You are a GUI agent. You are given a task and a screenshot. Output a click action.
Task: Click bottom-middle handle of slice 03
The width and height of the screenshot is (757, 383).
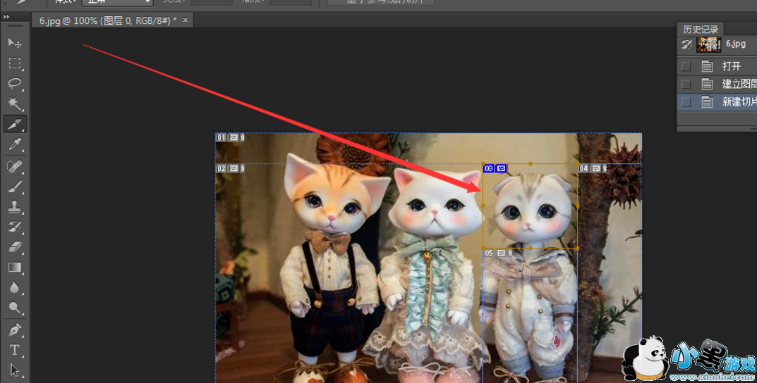coord(531,248)
